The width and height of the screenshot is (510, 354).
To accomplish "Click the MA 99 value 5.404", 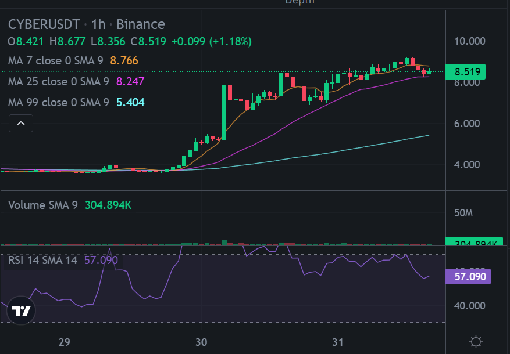I will tap(130, 102).
